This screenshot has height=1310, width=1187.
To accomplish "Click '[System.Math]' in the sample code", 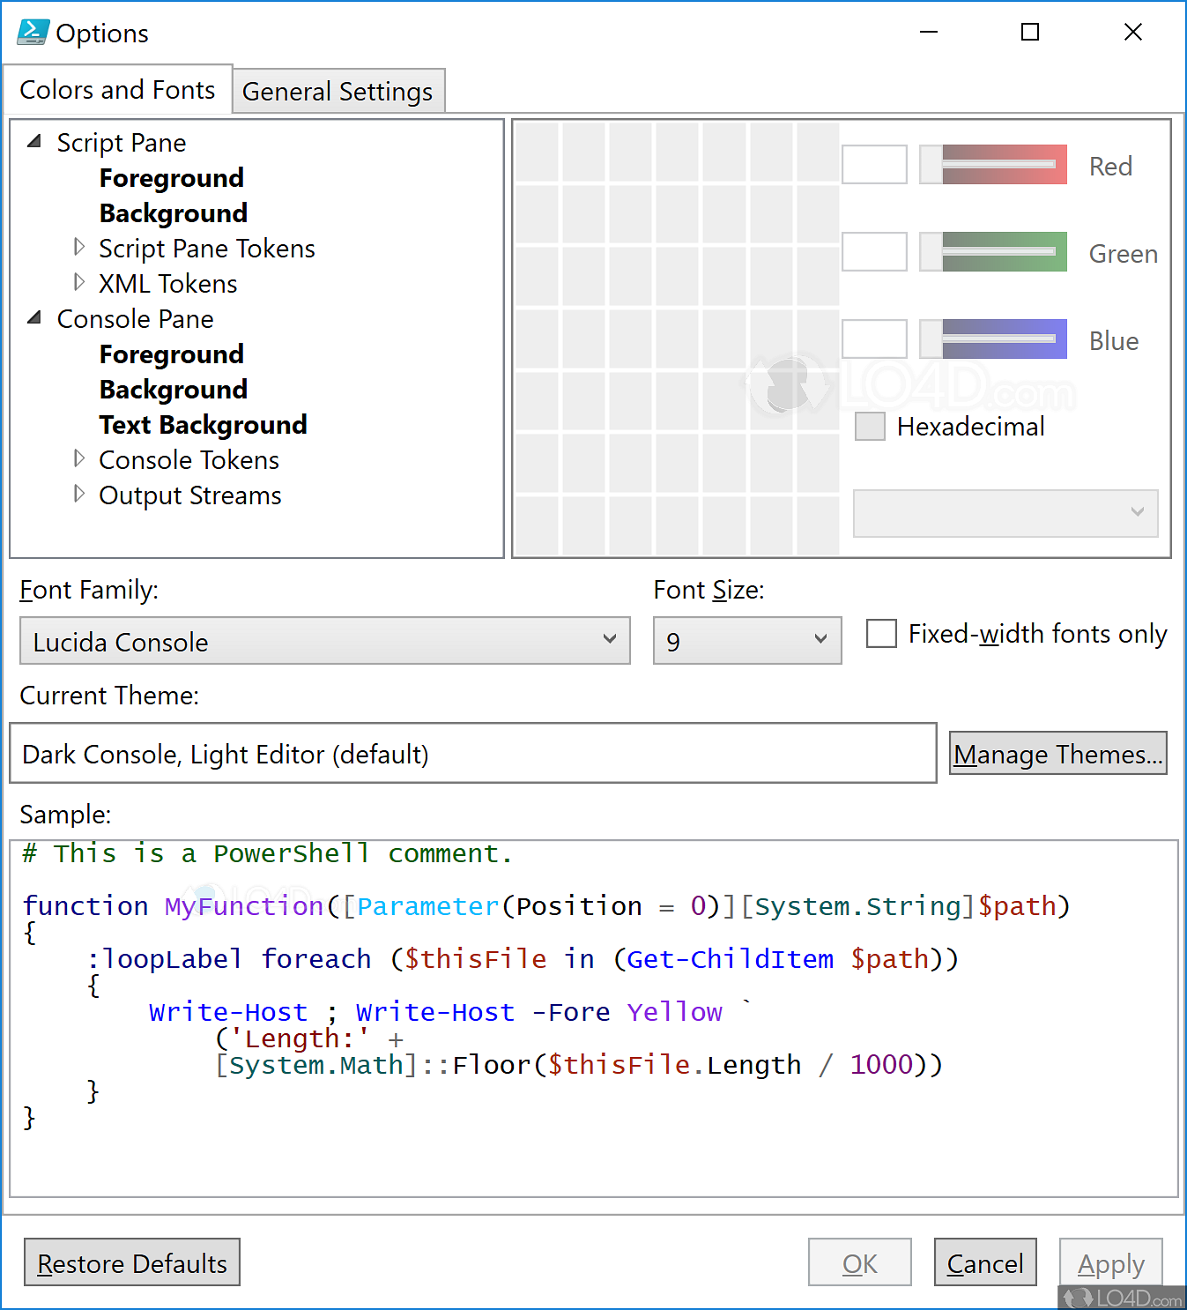I will (316, 1065).
